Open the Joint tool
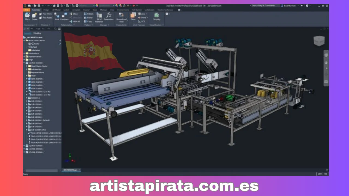 tap(57, 16)
